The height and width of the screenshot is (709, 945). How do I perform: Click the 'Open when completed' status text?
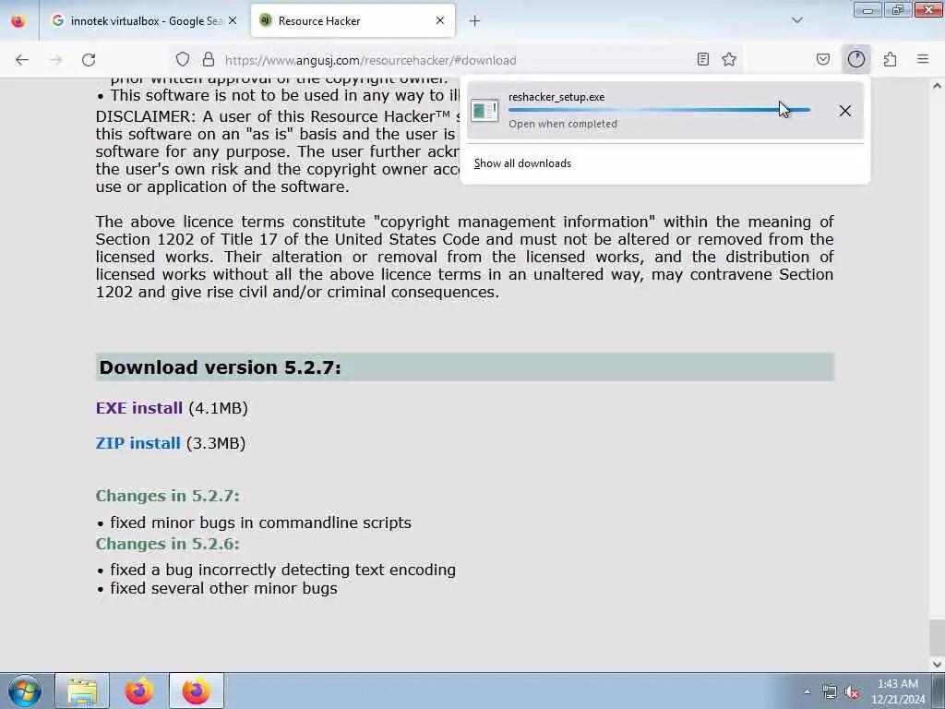pos(563,125)
